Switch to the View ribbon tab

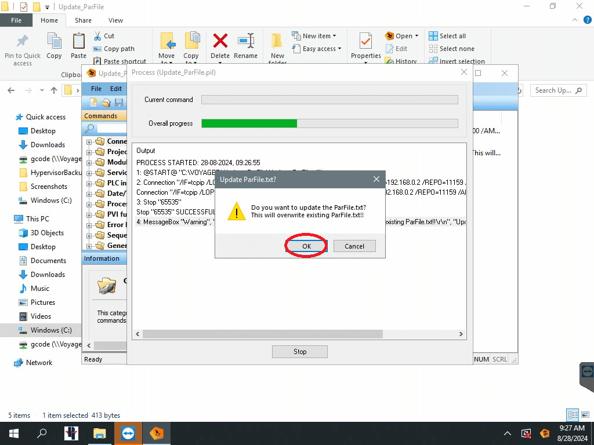tap(115, 20)
